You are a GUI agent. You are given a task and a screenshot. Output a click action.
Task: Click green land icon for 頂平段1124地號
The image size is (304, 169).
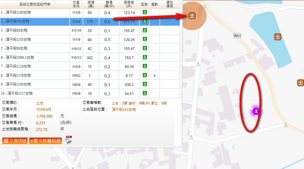click(x=145, y=66)
